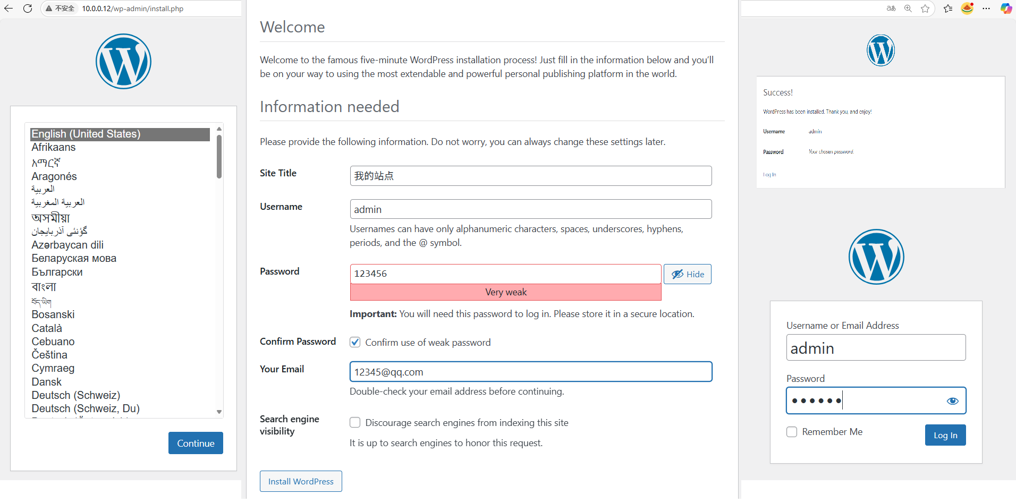Viewport: 1016px width, 503px height.
Task: Launch the Copilot icon in the toolbar
Action: (1006, 8)
